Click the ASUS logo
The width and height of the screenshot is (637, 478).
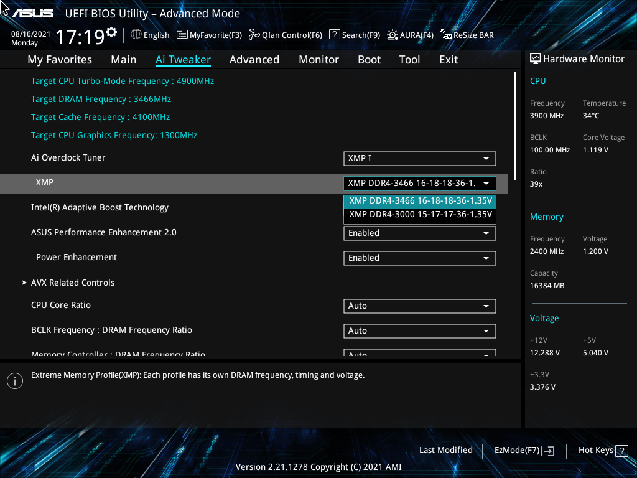point(32,14)
